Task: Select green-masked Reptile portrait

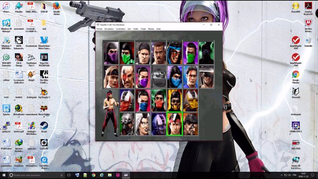Action: [x=127, y=53]
